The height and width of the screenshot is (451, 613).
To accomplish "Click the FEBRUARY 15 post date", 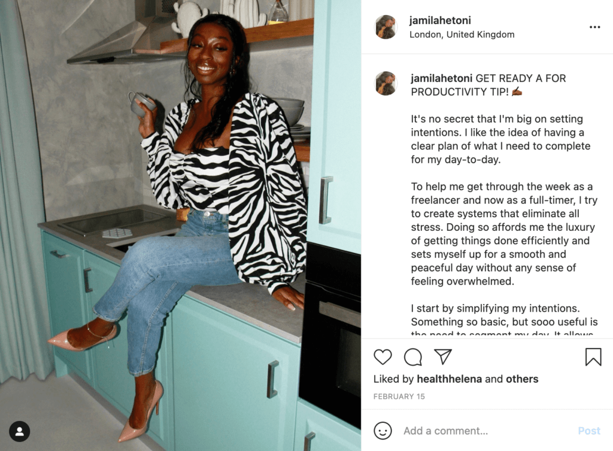I will [x=399, y=397].
